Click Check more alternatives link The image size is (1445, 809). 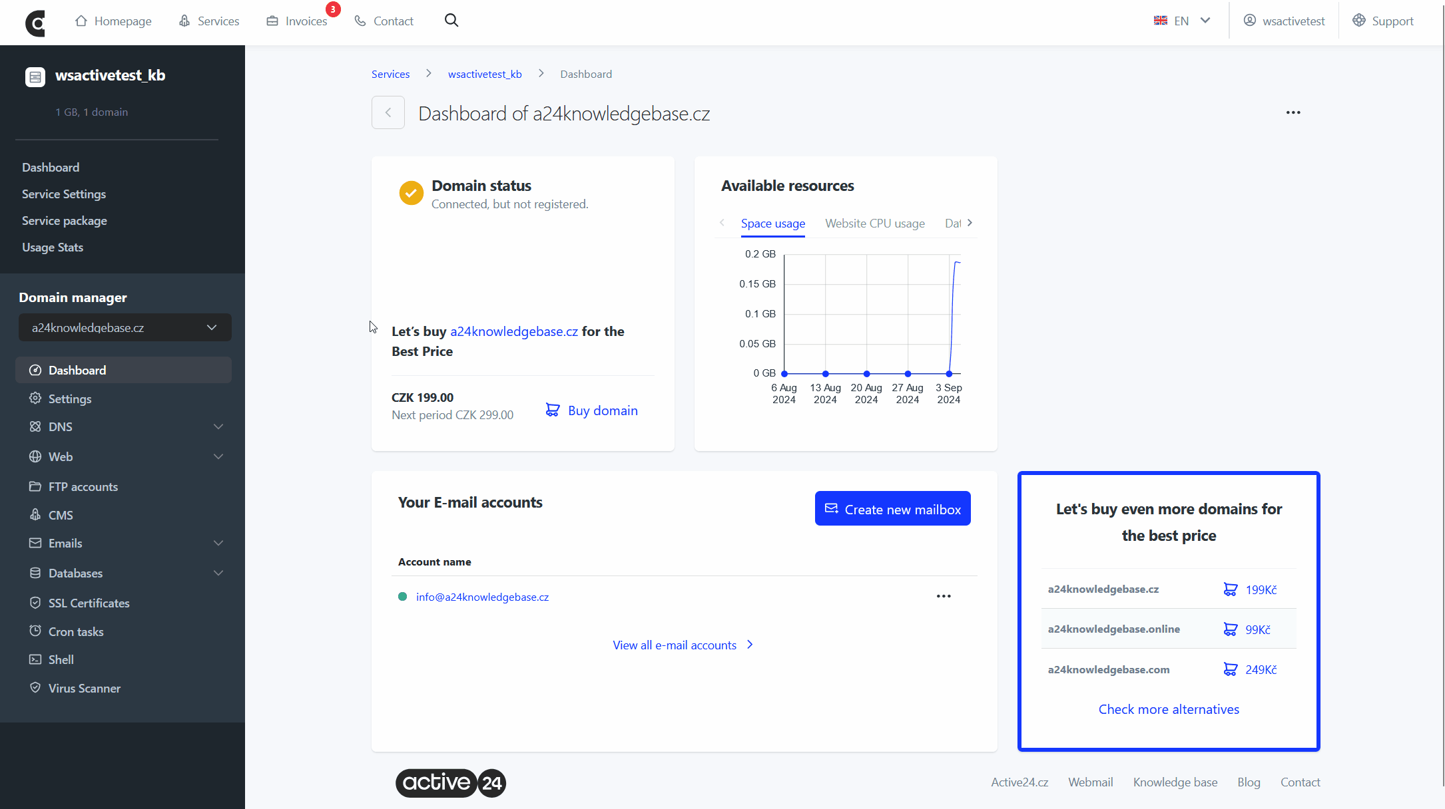1169,709
